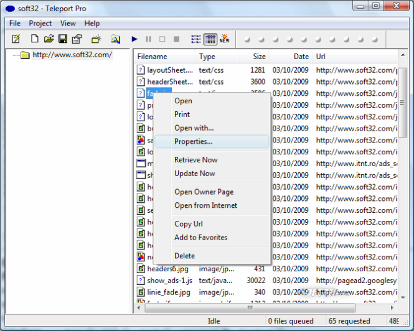Image resolution: width=414 pixels, height=331 pixels.
Task: Choose Open in the context menu
Action: [212, 101]
